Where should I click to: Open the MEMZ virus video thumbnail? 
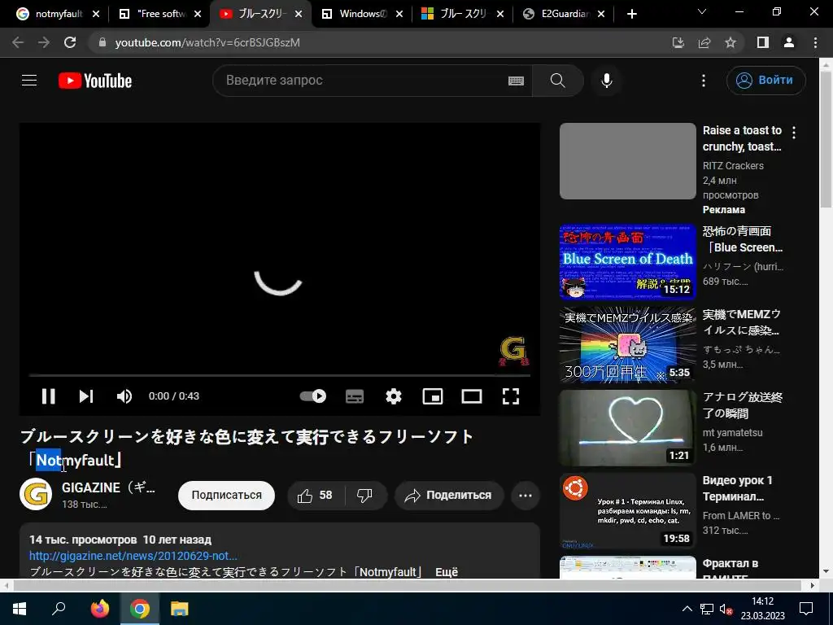(627, 345)
